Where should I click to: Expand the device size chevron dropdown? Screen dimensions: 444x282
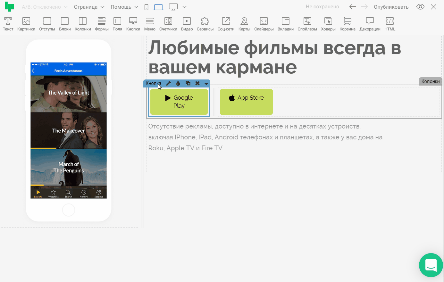coord(184,7)
